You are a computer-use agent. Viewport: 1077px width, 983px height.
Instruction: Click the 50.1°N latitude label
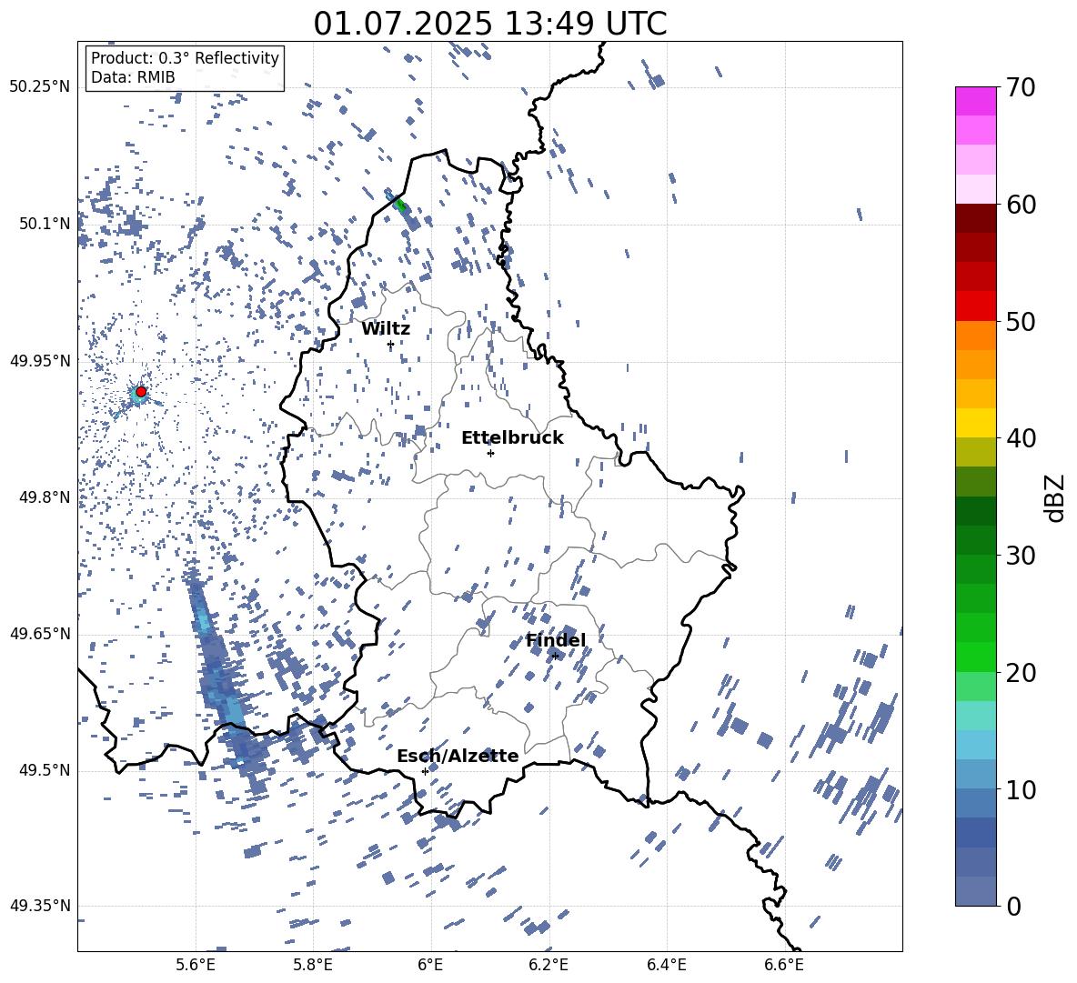click(45, 224)
